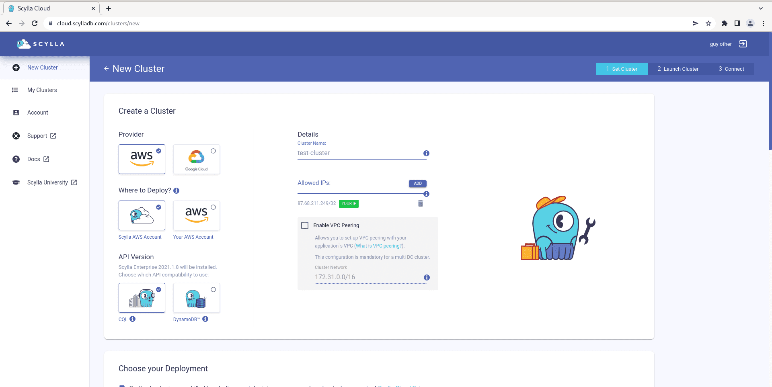The image size is (772, 387).
Task: Click the Account sidebar item's person icon
Action: (16, 113)
